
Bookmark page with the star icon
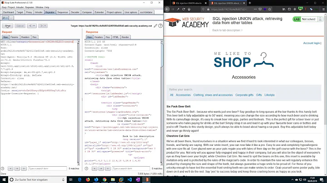[x=270, y=9]
